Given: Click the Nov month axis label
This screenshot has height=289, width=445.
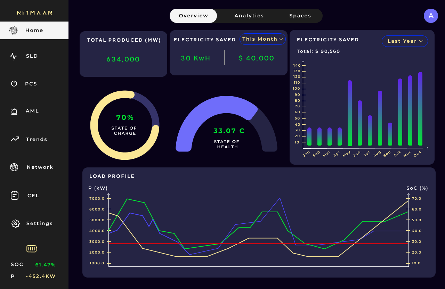Looking at the screenshot, I should (x=407, y=154).
